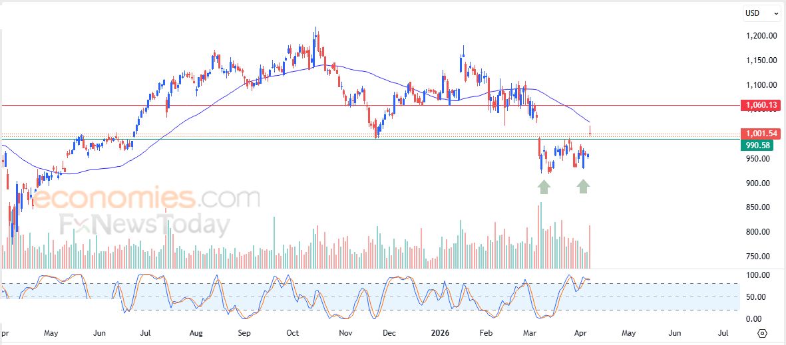The image size is (786, 345).
Task: Click the left green up-arrow marker
Action: [544, 187]
